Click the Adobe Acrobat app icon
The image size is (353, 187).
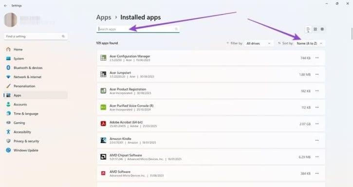pos(103,124)
